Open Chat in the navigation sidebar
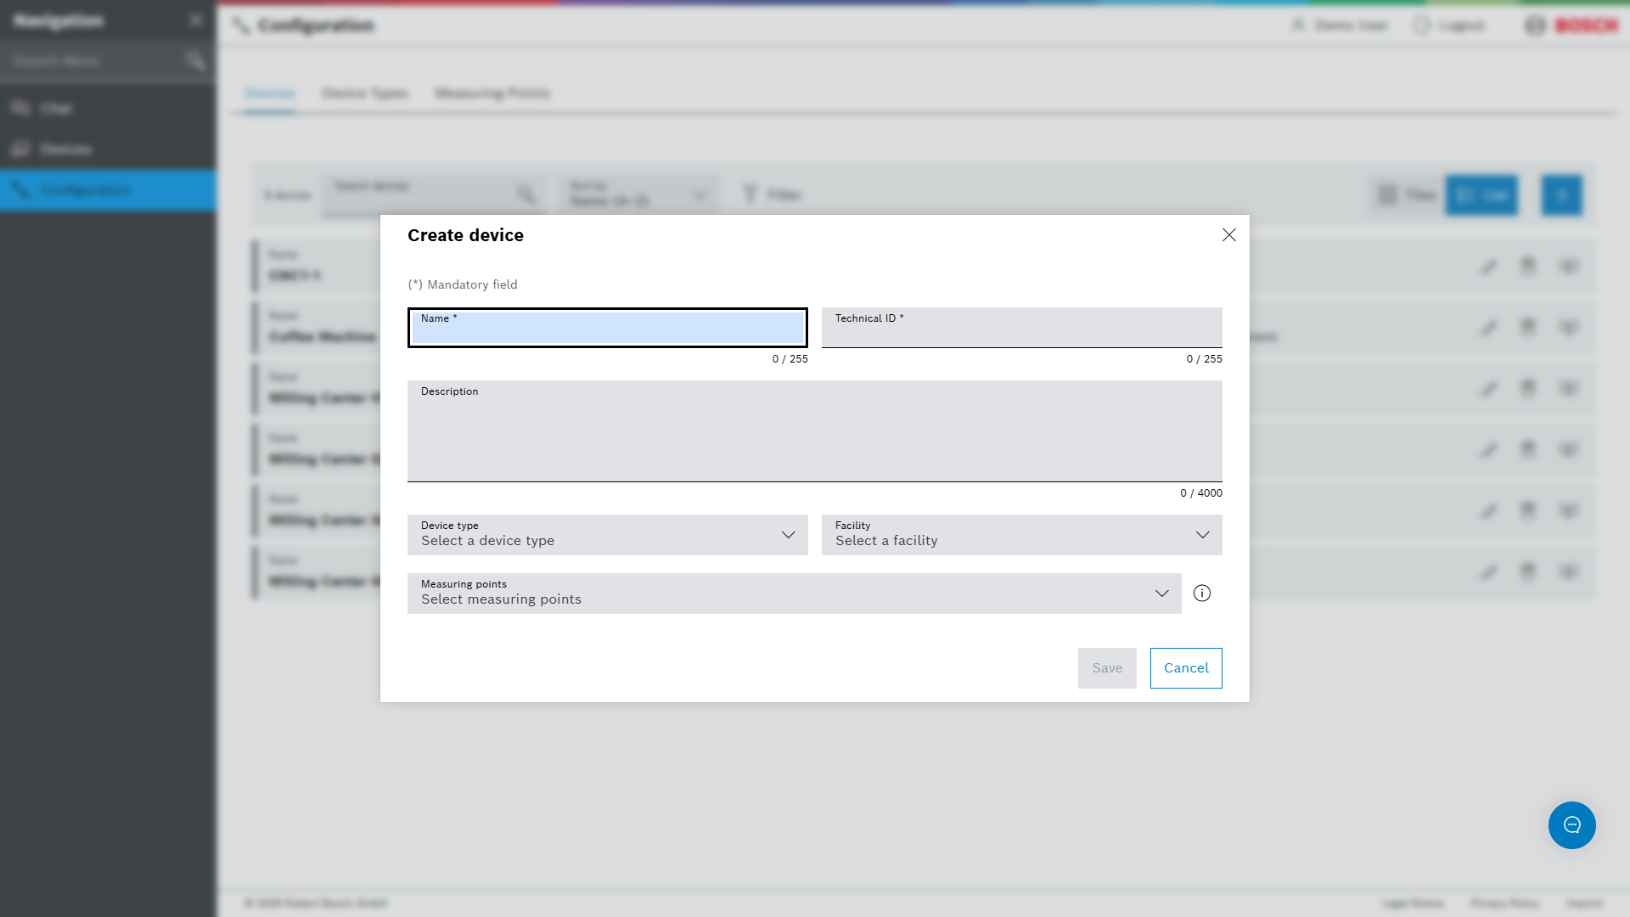The width and height of the screenshot is (1630, 917). click(108, 109)
